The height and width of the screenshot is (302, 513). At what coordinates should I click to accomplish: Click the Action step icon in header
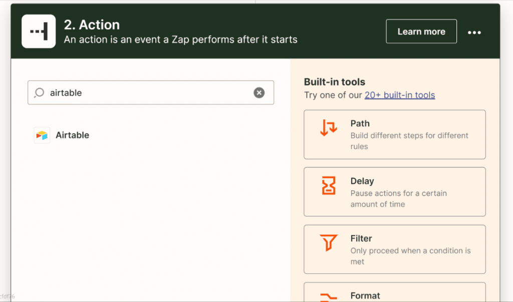[x=39, y=32]
